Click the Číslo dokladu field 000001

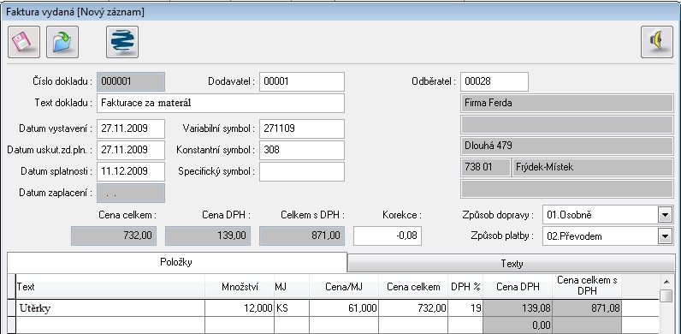coord(131,81)
